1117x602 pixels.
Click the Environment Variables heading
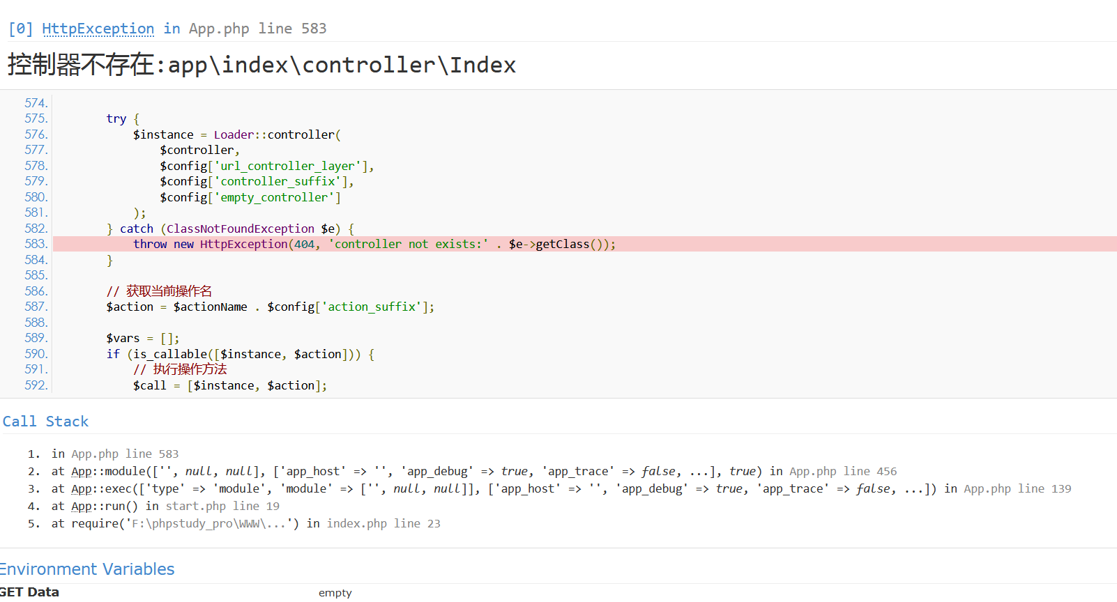87,569
